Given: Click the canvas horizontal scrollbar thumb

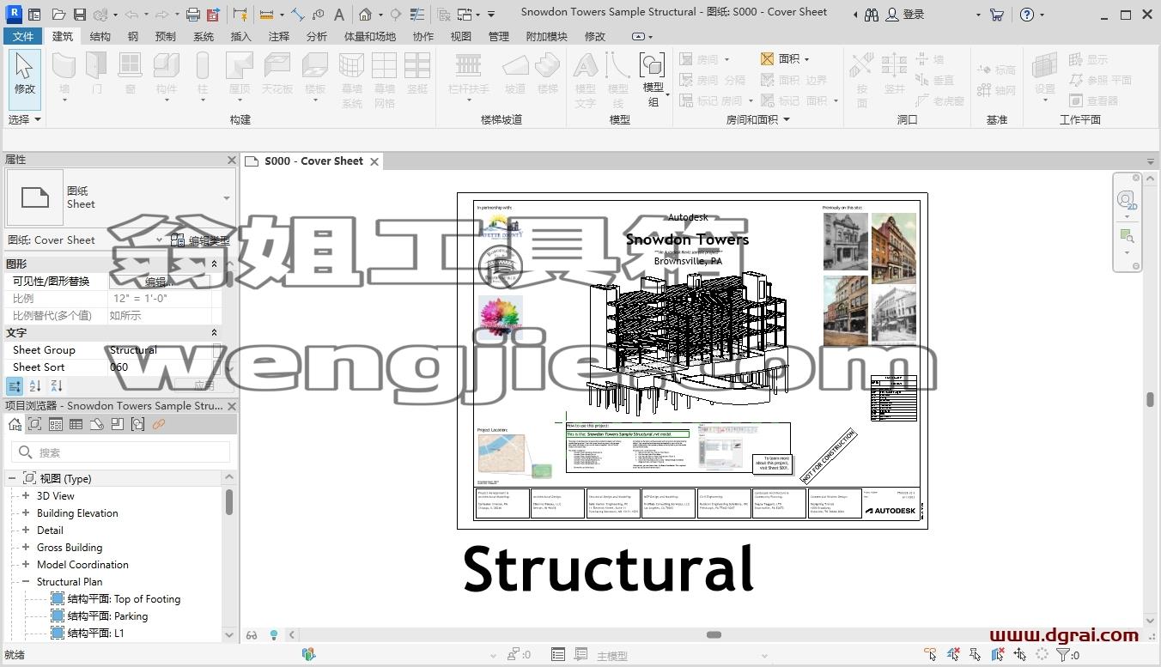Looking at the screenshot, I should pyautogui.click(x=714, y=635).
